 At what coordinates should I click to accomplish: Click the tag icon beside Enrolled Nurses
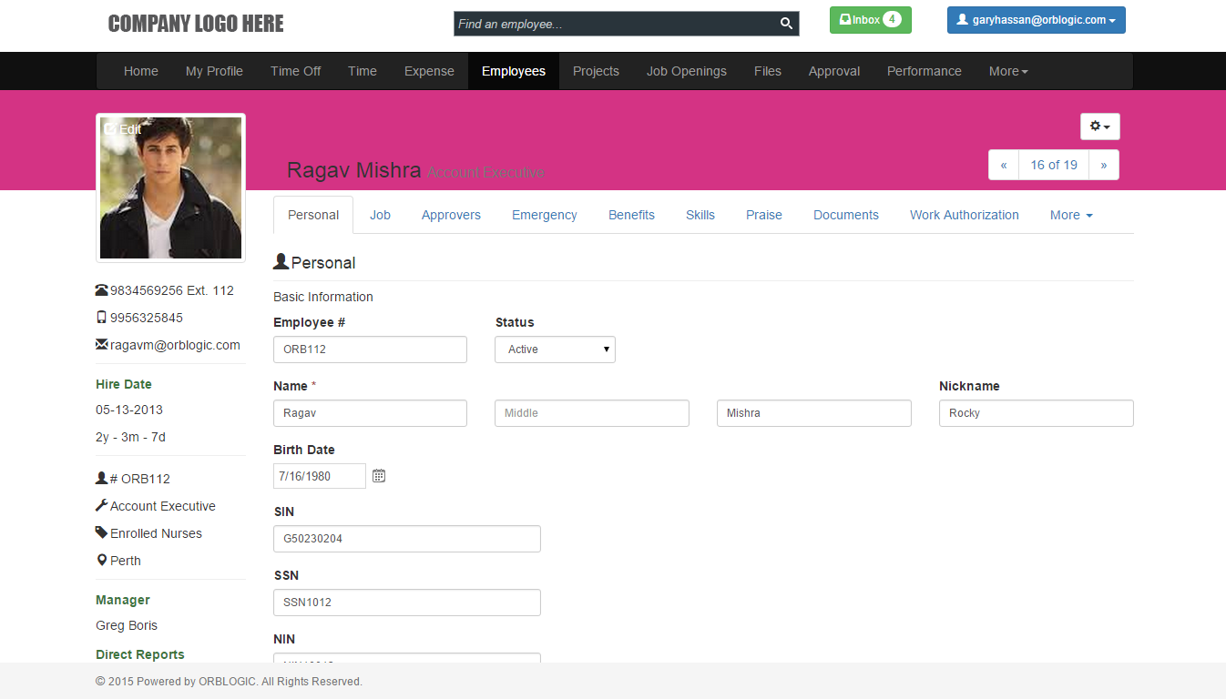[101, 532]
